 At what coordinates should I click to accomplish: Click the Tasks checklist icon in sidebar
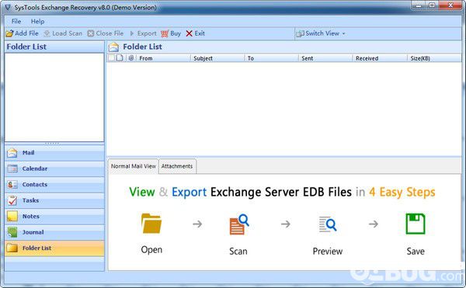tap(12, 200)
